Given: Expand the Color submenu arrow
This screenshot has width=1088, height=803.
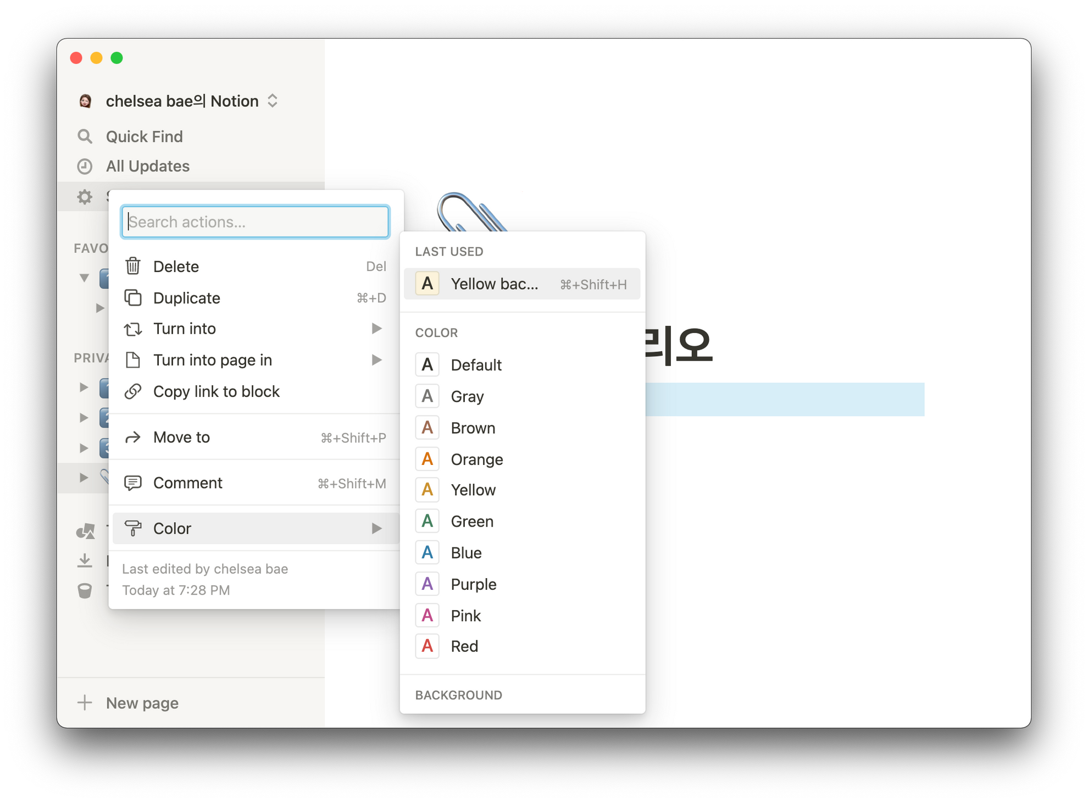Looking at the screenshot, I should (x=376, y=528).
